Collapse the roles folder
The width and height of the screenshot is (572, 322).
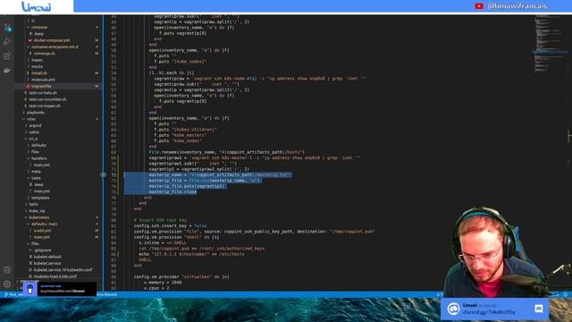[x=31, y=119]
